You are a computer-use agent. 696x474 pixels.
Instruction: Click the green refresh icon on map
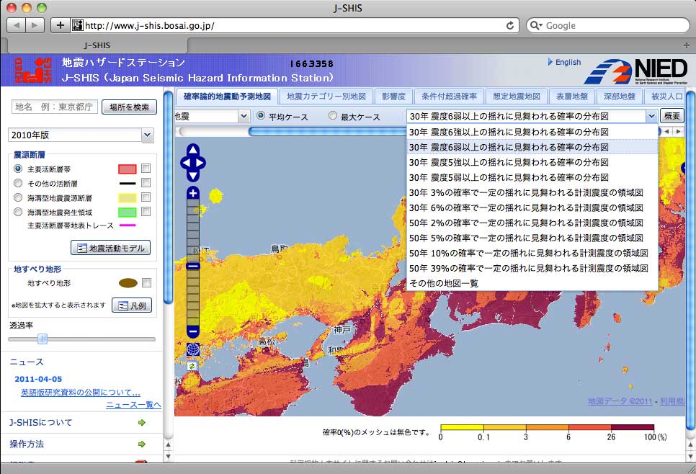[x=192, y=366]
